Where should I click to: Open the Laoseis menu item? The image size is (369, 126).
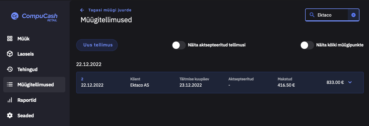26,54
